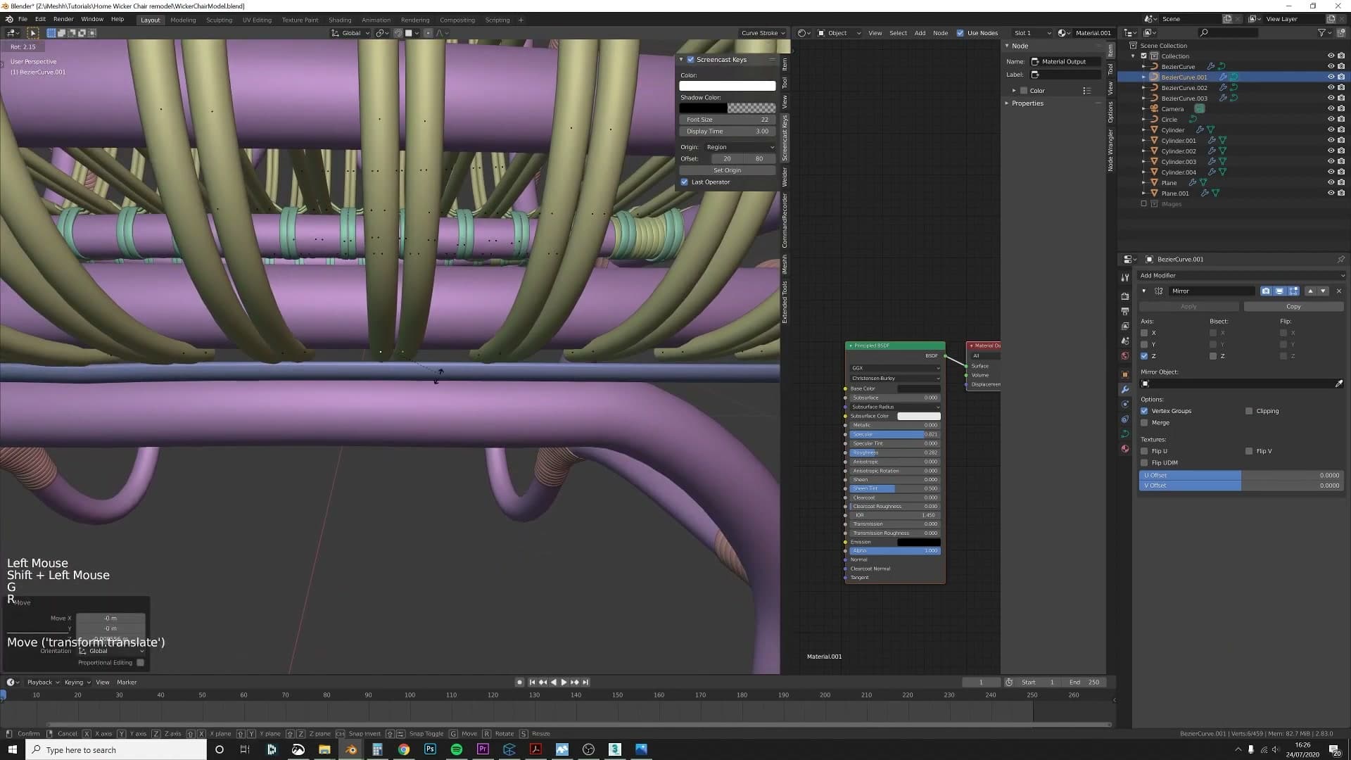The width and height of the screenshot is (1351, 760).
Task: Enable the Clipping option
Action: click(1249, 411)
